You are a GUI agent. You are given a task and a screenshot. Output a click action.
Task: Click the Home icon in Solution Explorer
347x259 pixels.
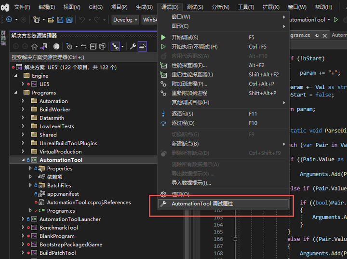click(34, 46)
